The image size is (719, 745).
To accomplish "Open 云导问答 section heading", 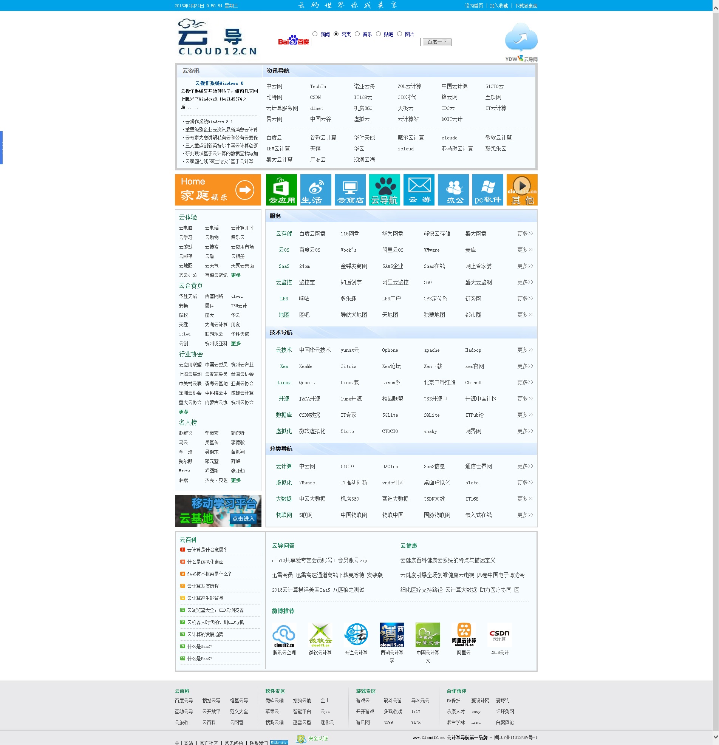I will pyautogui.click(x=283, y=546).
